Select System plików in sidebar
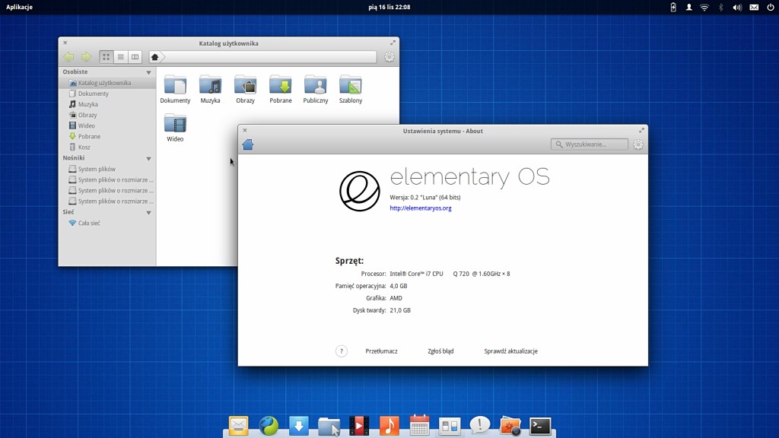Viewport: 779px width, 438px height. point(107,169)
